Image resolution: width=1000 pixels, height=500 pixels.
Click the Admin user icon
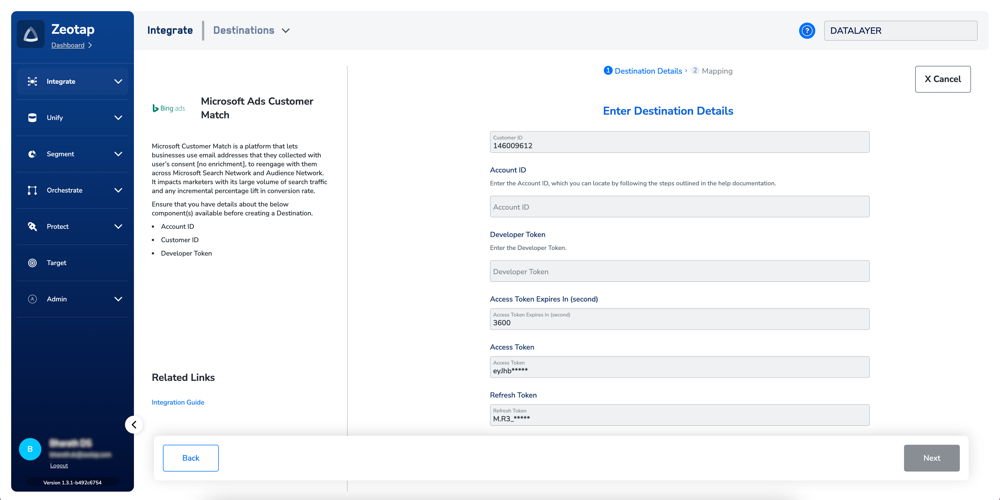pyautogui.click(x=33, y=299)
